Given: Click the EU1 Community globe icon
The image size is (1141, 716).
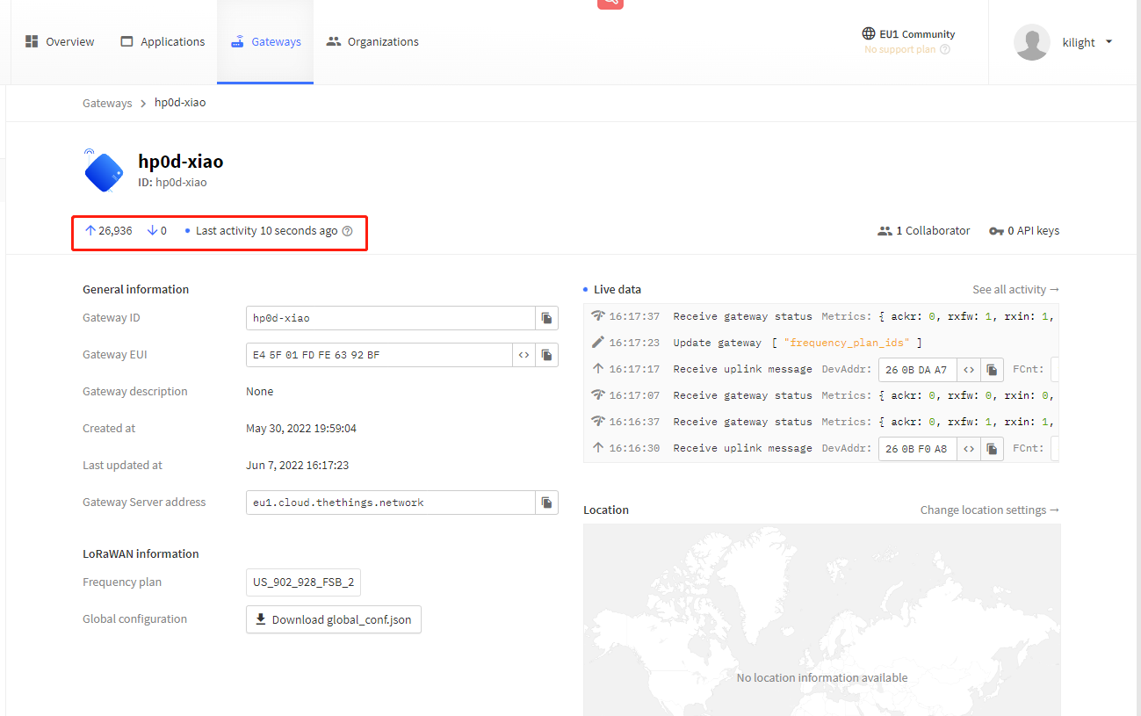Looking at the screenshot, I should [869, 34].
